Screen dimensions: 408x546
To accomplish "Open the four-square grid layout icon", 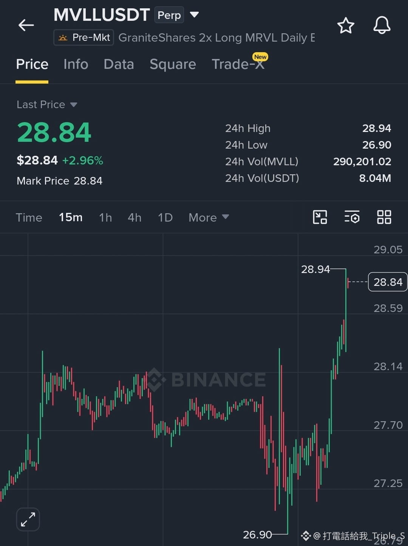I will point(384,217).
